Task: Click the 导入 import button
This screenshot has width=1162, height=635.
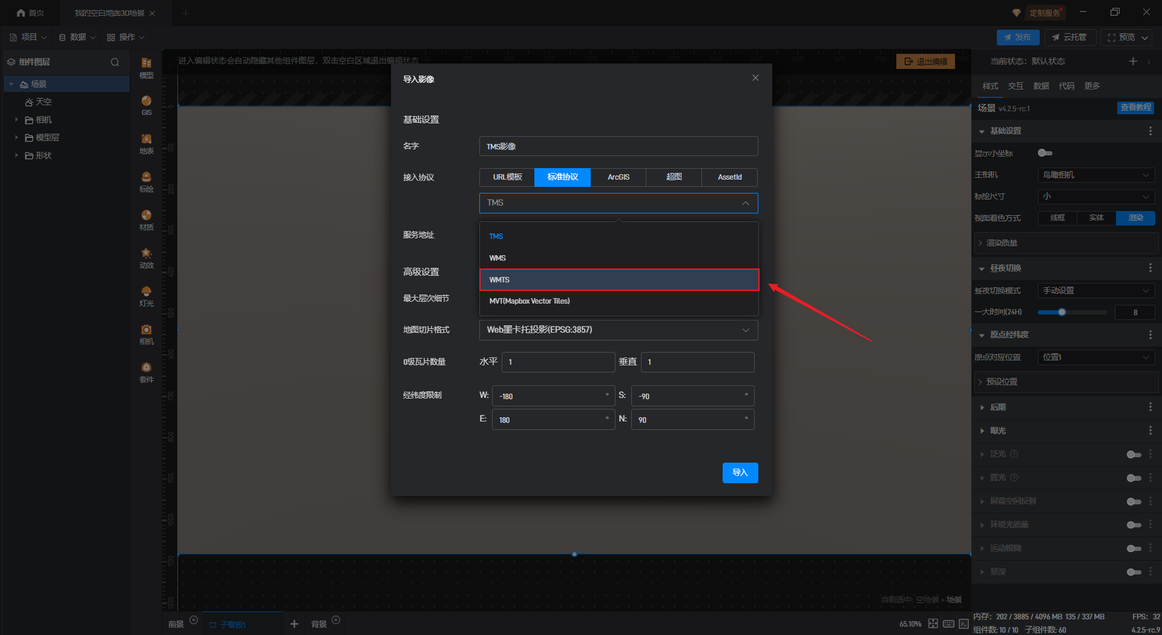Action: click(x=740, y=473)
